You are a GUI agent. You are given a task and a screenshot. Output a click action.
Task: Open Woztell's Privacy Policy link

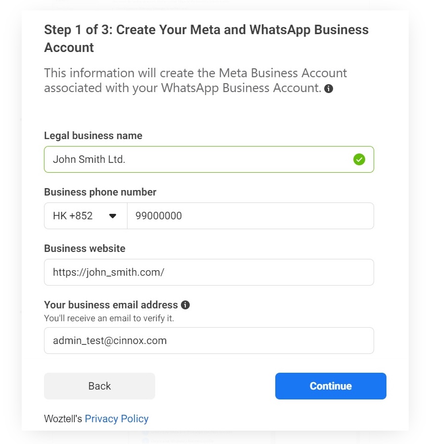[x=117, y=419]
